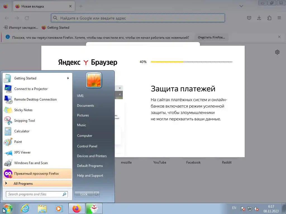Switch to the Yandex installer taskbar button
The height and width of the screenshot is (214, 286).
coord(94,208)
